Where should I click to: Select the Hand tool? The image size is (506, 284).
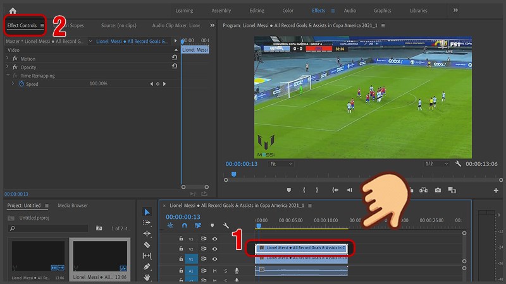[147, 277]
